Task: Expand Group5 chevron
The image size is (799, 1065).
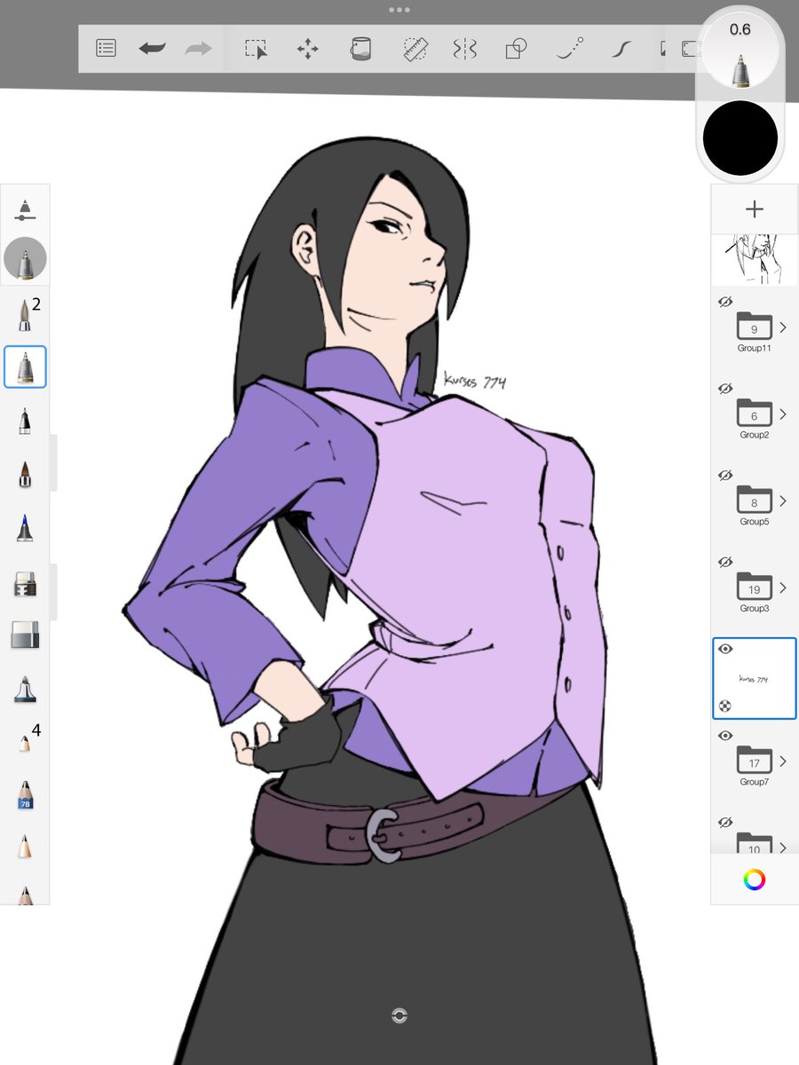Action: click(x=783, y=501)
